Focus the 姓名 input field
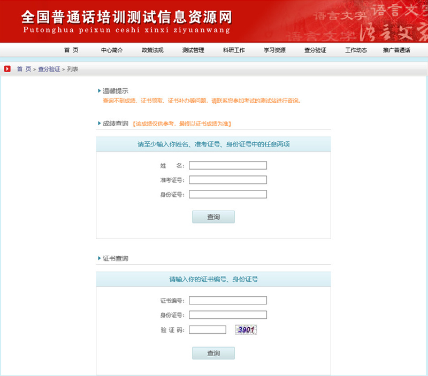Viewport: 428px width, 376px height. pos(228,165)
